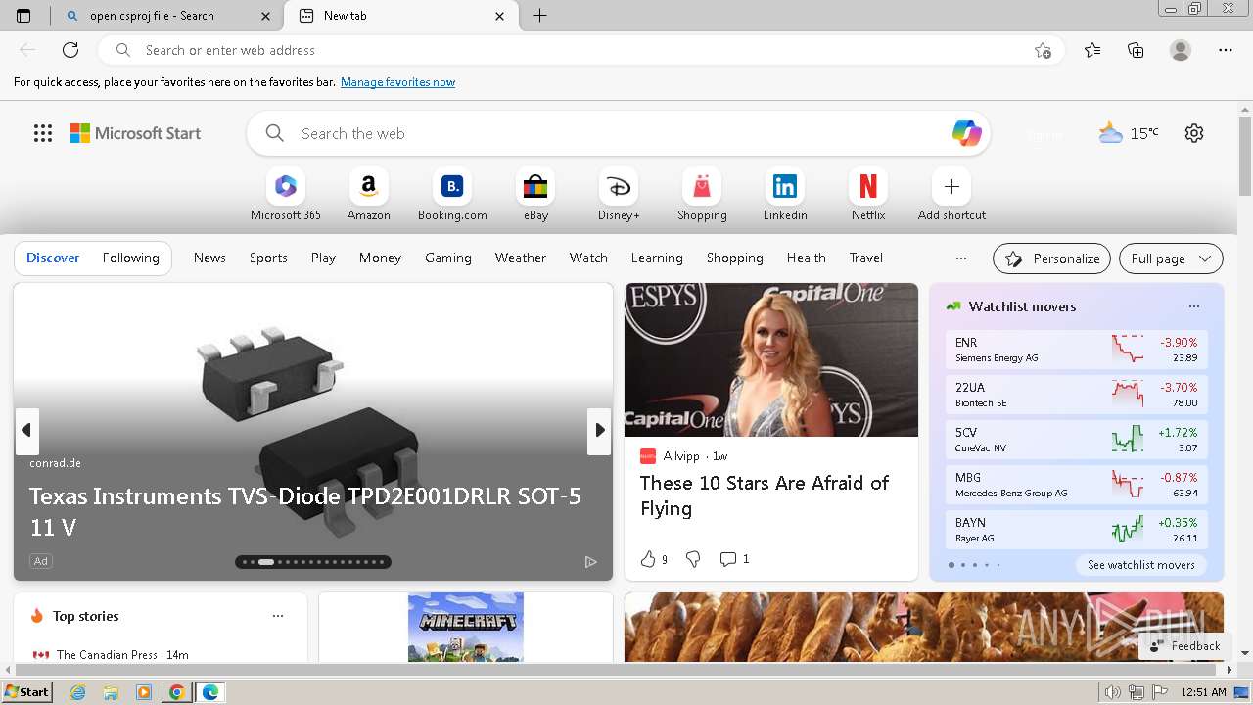1253x705 pixels.
Task: Open the Minecraft article thumbnail
Action: coord(466,627)
